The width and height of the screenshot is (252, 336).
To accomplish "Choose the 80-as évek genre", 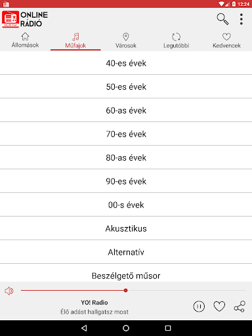I will coord(126,157).
